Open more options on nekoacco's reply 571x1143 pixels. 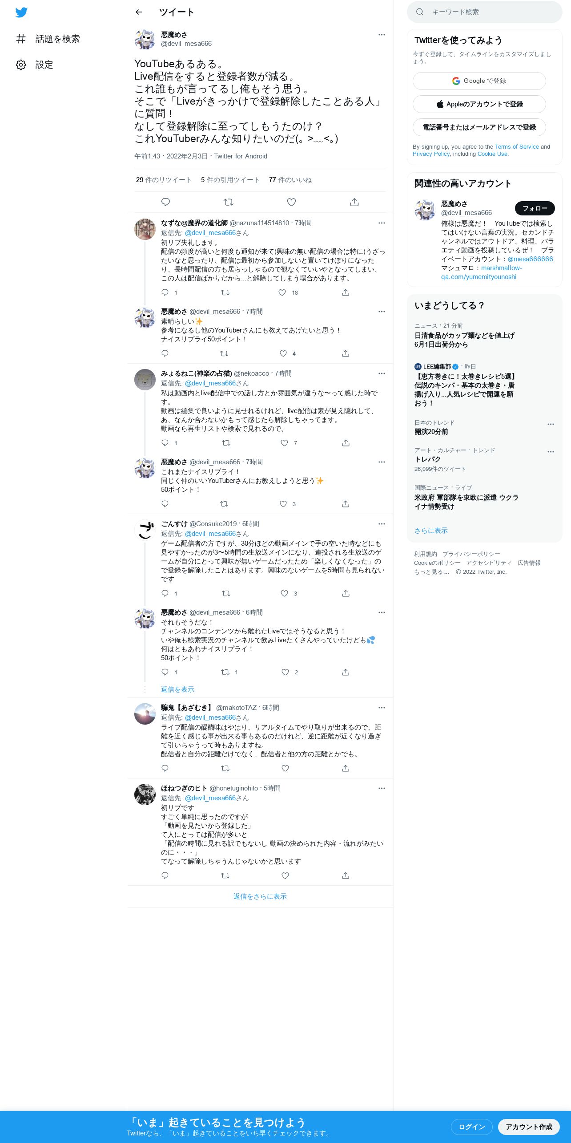tap(382, 373)
